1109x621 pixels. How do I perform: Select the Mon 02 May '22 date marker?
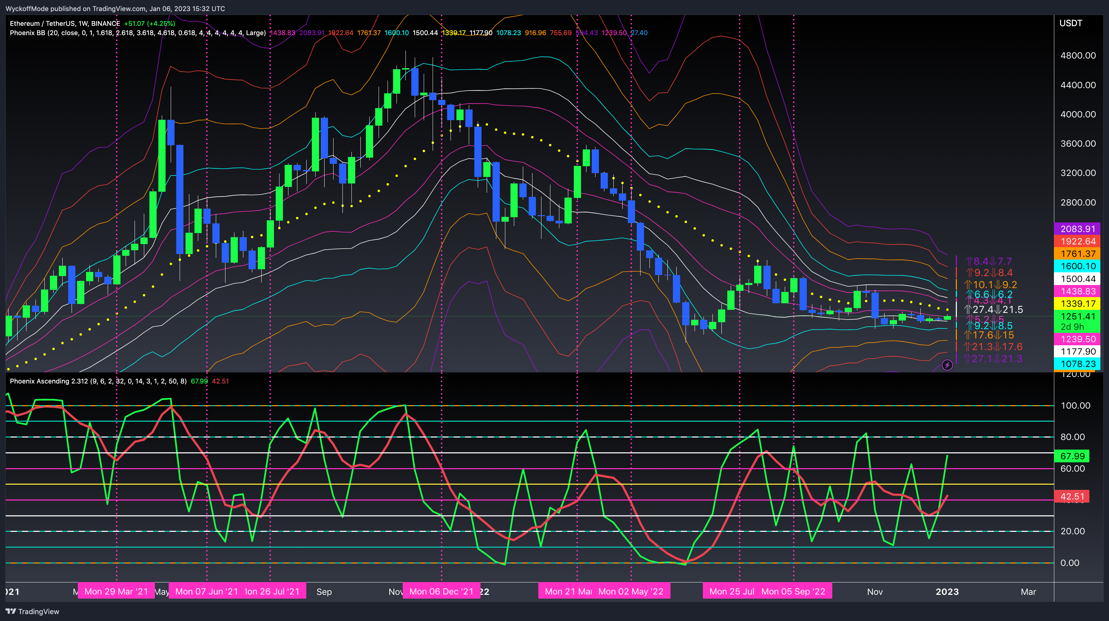pyautogui.click(x=631, y=591)
